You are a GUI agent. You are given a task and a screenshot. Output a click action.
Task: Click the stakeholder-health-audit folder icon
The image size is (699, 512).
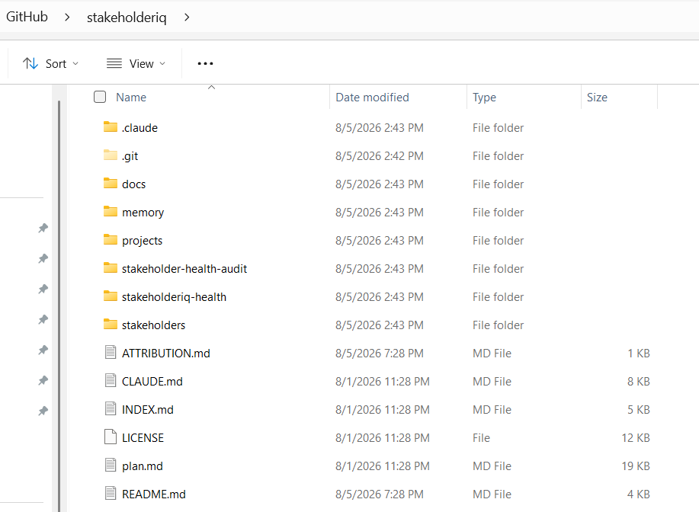(110, 267)
